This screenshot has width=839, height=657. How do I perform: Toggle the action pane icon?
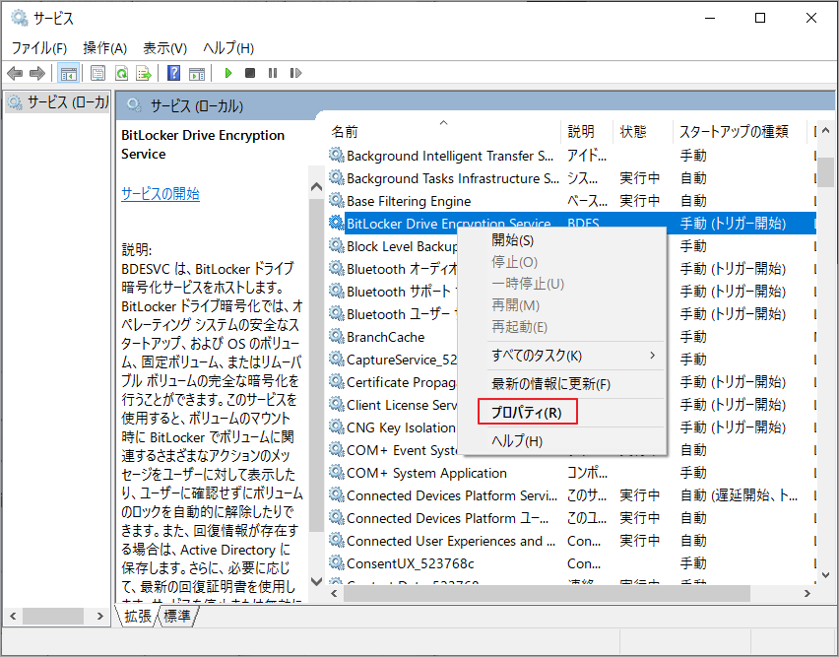coord(198,72)
